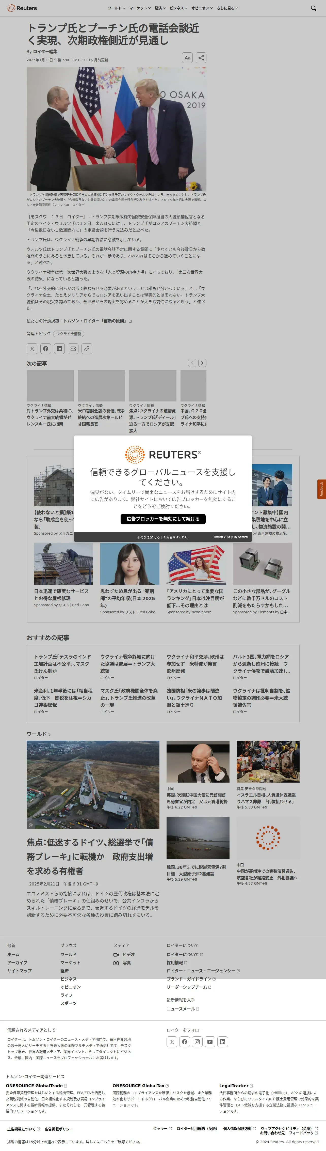
Task: Open footer スポーツ link
Action: [x=68, y=1003]
